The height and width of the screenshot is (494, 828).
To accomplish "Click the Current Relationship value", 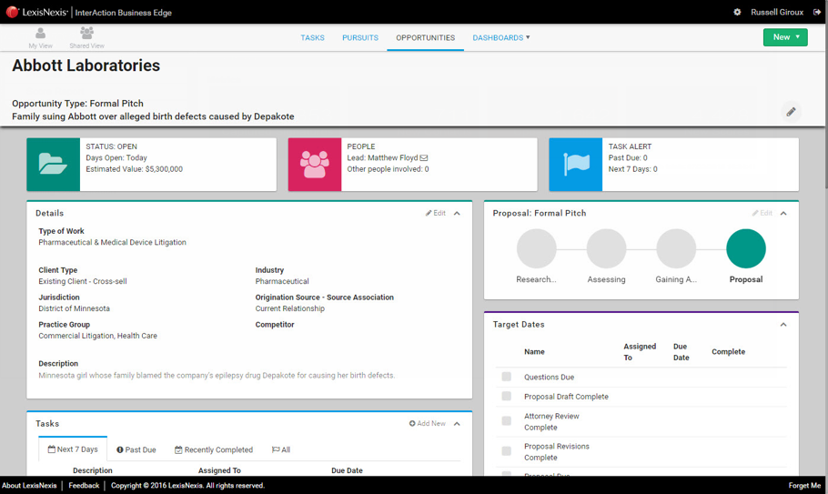I will coord(290,308).
